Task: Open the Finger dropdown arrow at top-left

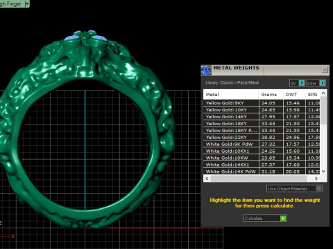Action: coord(27,3)
